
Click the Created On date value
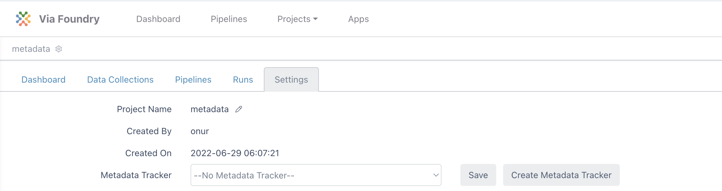tap(235, 153)
